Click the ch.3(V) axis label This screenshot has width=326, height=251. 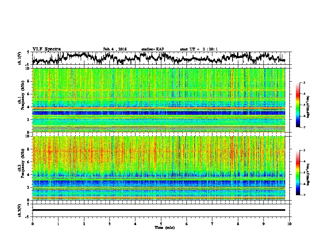[x=19, y=210]
